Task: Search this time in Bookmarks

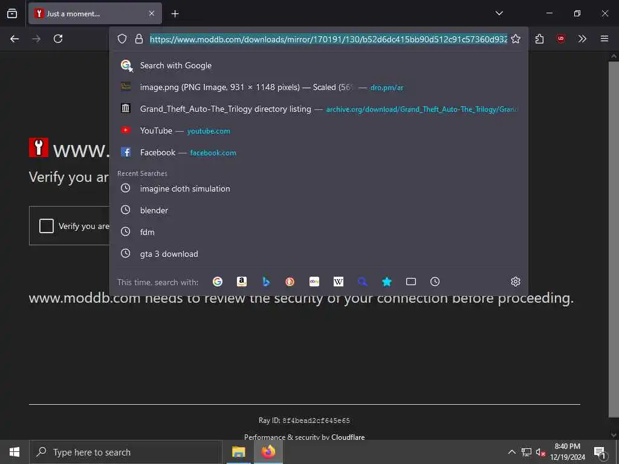Action: [387, 282]
